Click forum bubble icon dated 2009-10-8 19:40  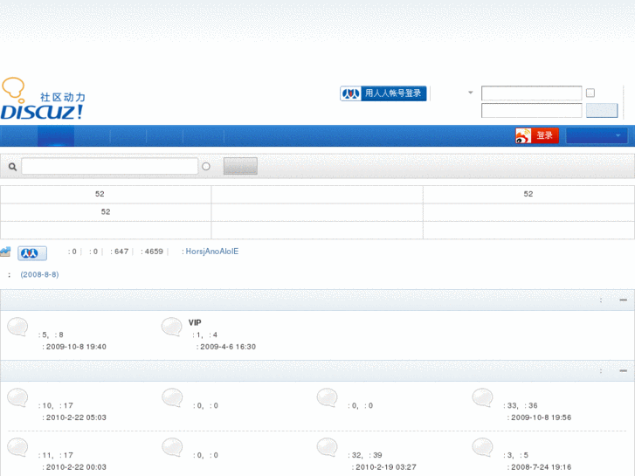[x=17, y=327]
